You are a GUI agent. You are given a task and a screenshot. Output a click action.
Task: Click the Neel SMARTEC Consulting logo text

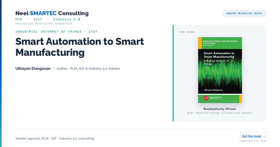point(52,13)
